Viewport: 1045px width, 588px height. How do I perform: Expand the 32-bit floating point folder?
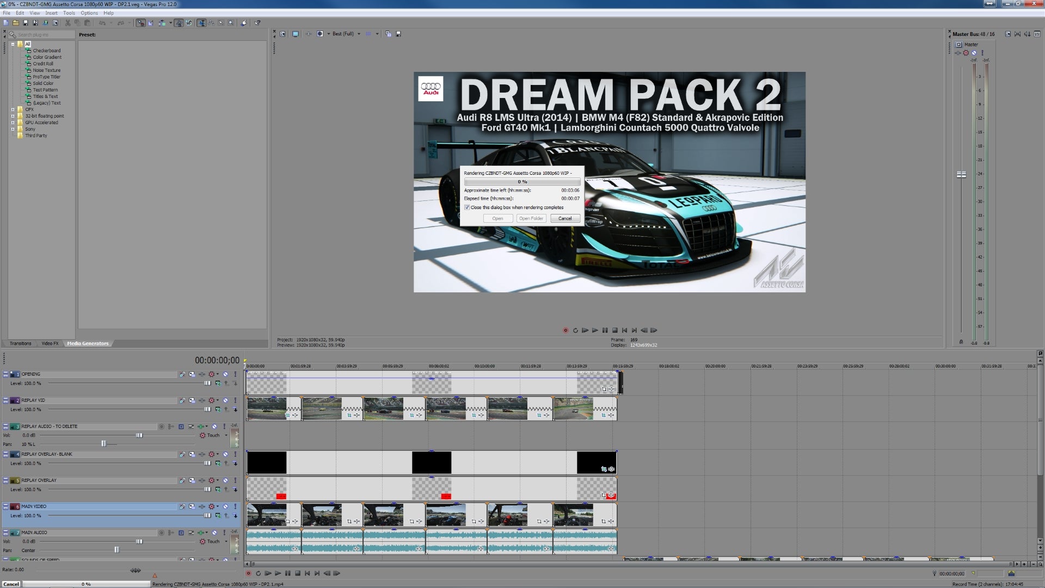click(13, 116)
